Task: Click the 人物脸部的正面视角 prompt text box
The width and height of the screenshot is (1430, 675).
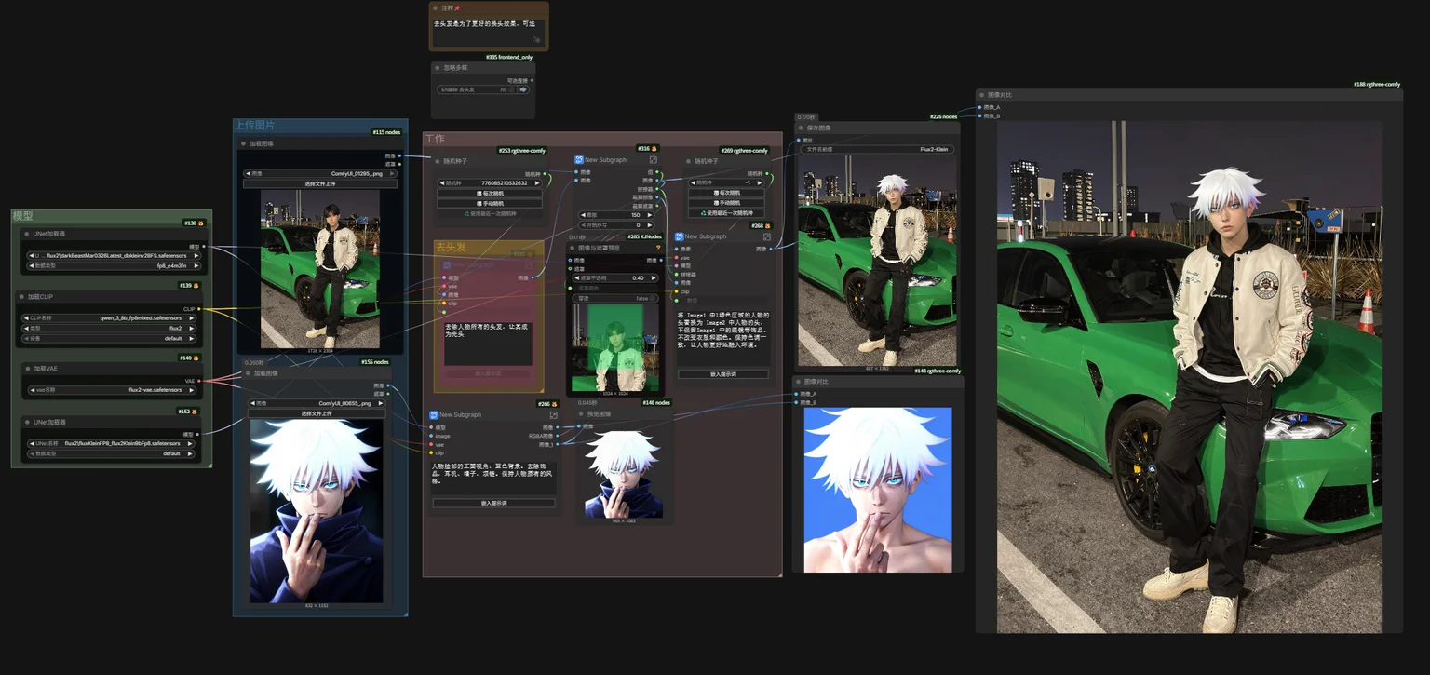Action: [493, 477]
